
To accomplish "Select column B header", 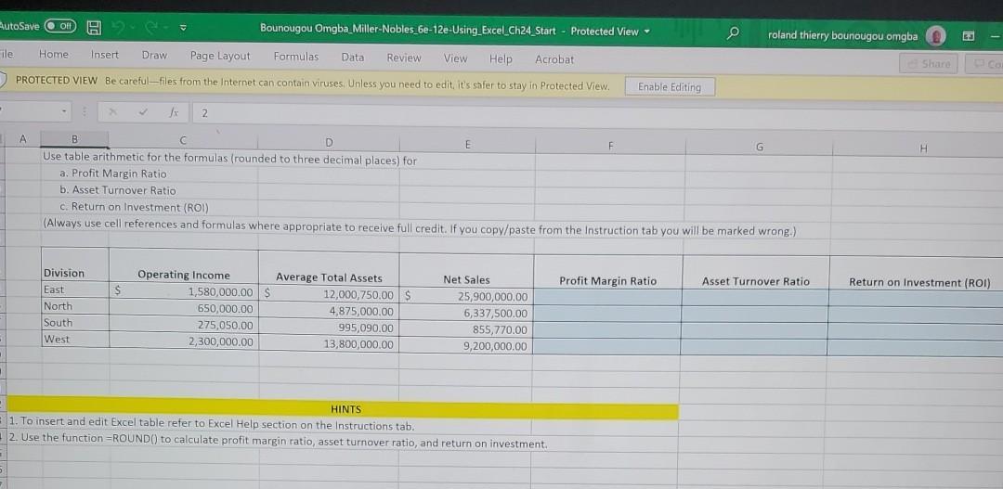I will [73, 138].
